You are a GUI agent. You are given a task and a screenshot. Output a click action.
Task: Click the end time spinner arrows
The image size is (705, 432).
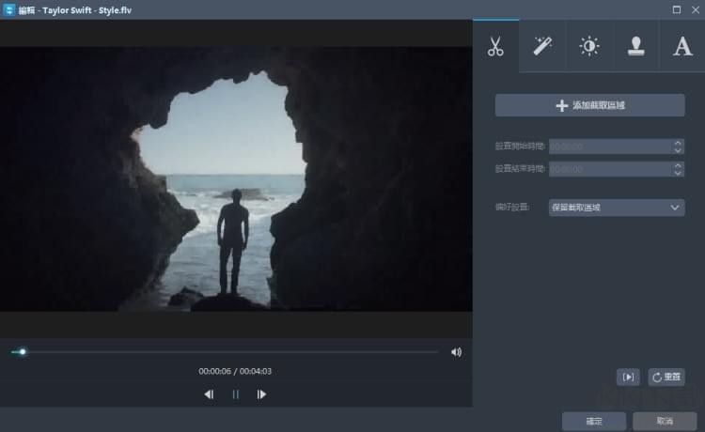(678, 169)
